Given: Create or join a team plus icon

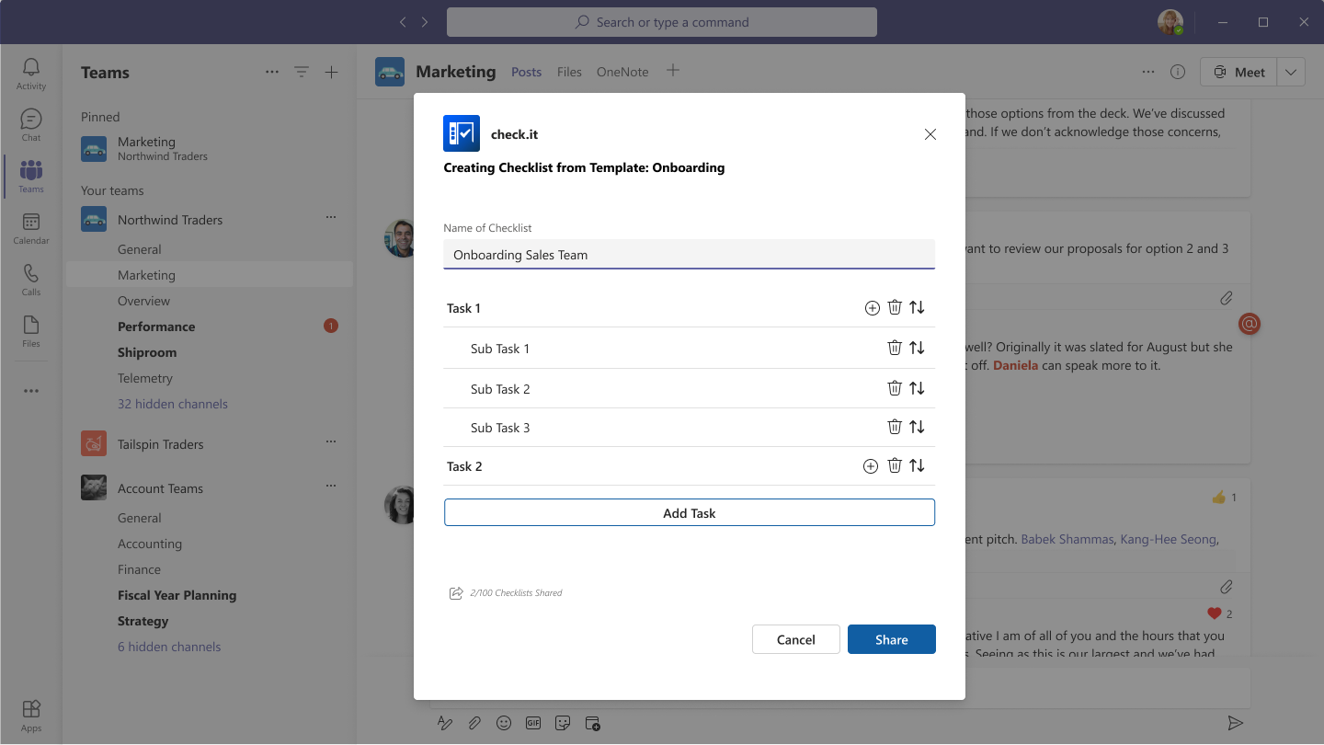Looking at the screenshot, I should pos(332,72).
